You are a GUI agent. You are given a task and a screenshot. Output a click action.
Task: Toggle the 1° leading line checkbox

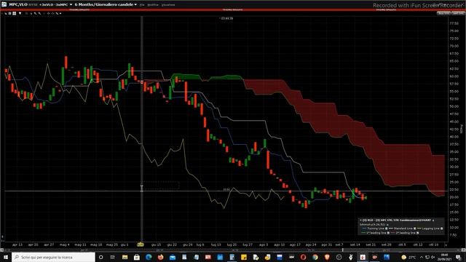click(388, 233)
